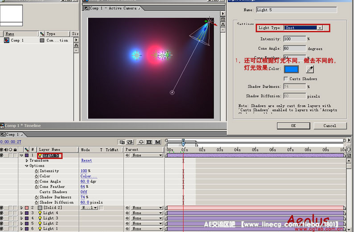This screenshot has height=232, width=354.
Task: Enable the Casts Shadows checkbox
Action: (286, 78)
